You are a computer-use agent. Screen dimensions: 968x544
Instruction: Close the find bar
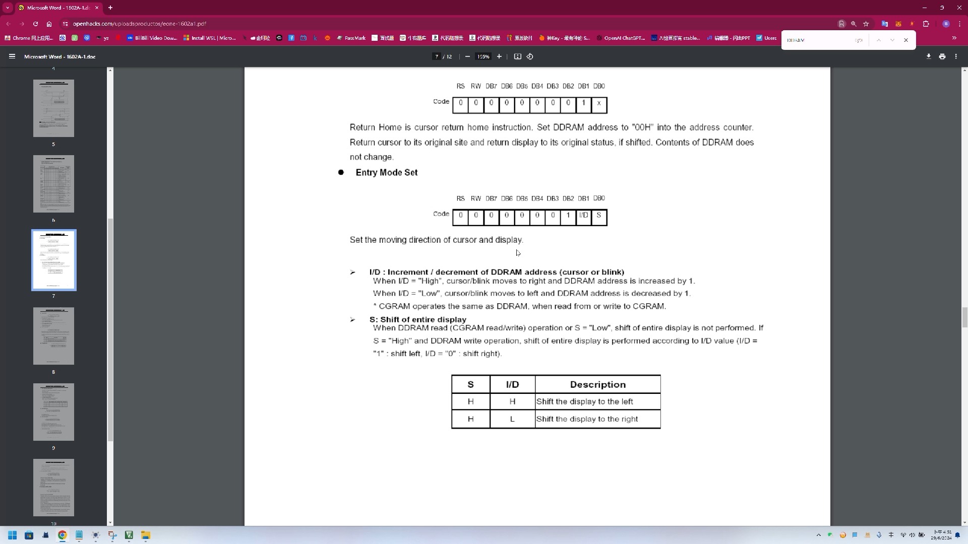tap(906, 40)
